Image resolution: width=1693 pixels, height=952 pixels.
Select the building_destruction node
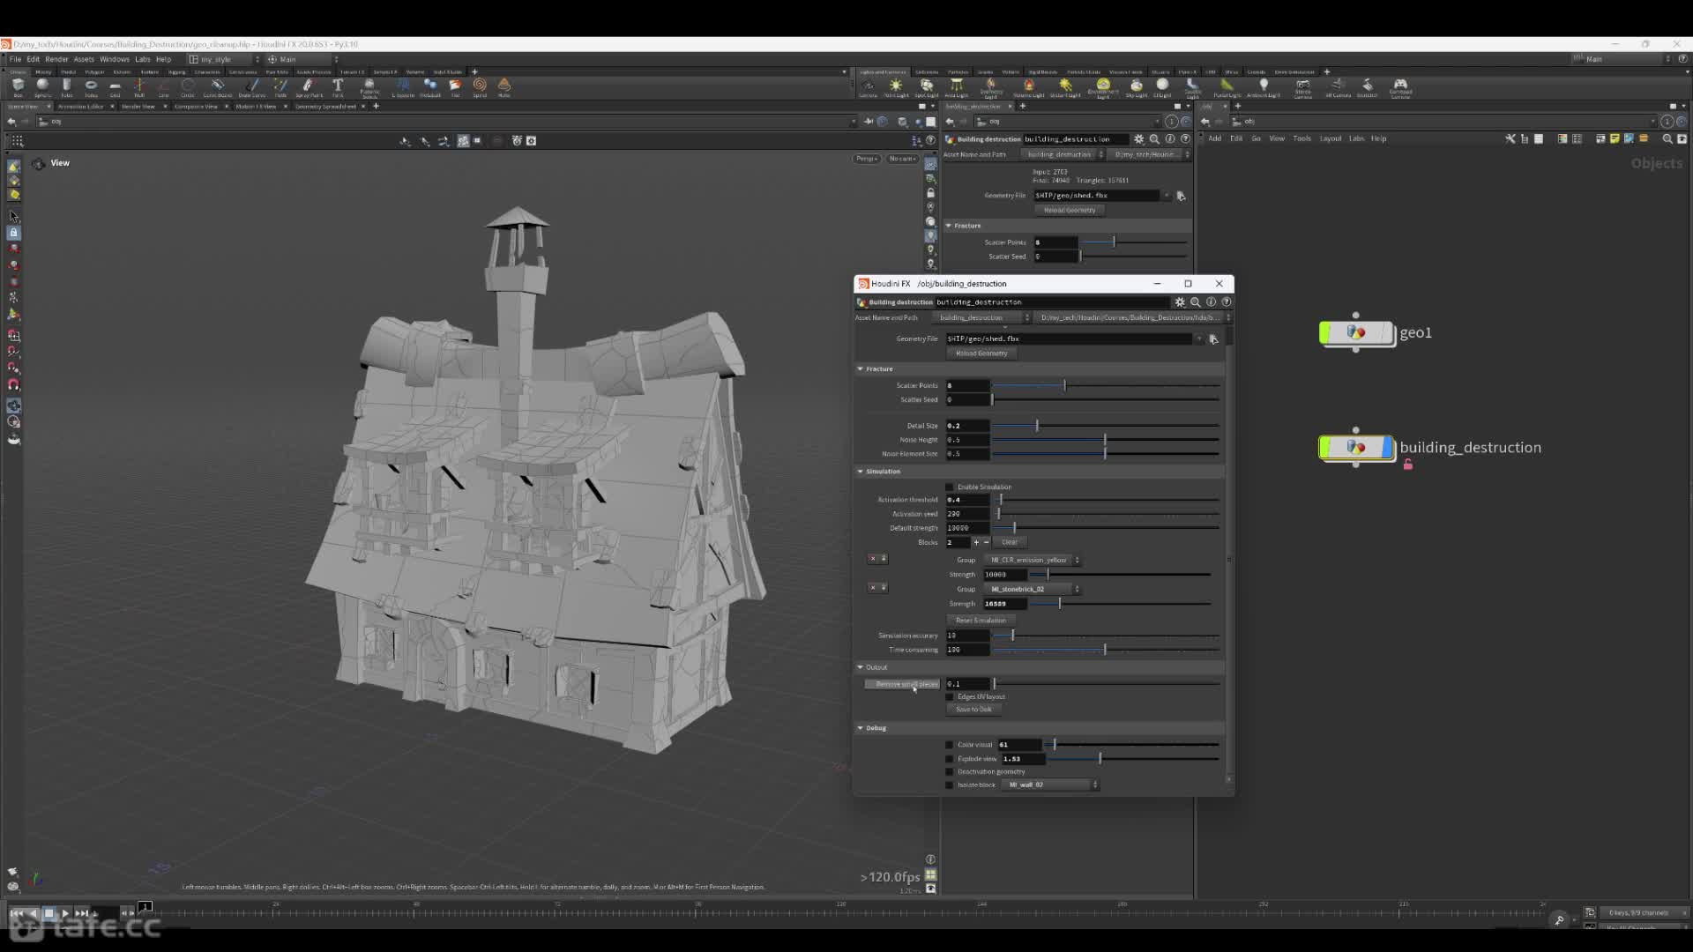tap(1356, 448)
